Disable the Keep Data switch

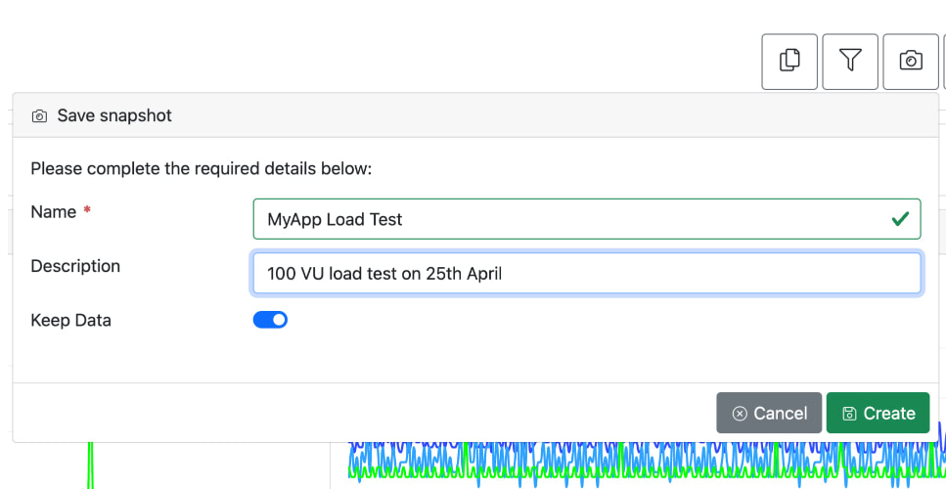pos(270,320)
